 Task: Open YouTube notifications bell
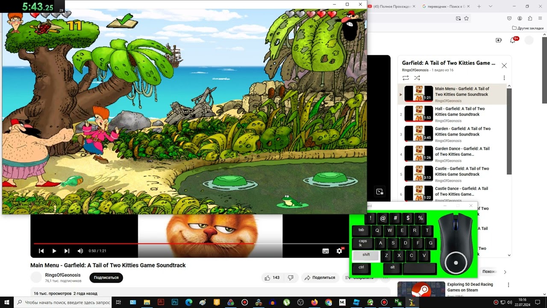(x=513, y=40)
